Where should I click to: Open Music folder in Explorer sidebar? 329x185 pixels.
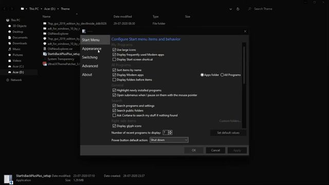click(16, 49)
